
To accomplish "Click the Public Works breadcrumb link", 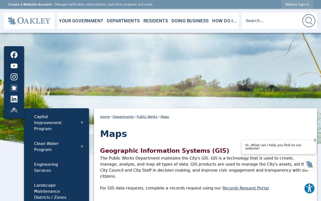I will click(147, 117).
